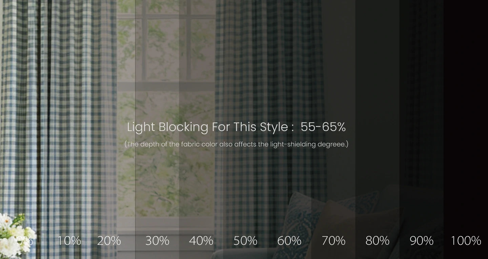Select the 10% shade marker

[69, 241]
